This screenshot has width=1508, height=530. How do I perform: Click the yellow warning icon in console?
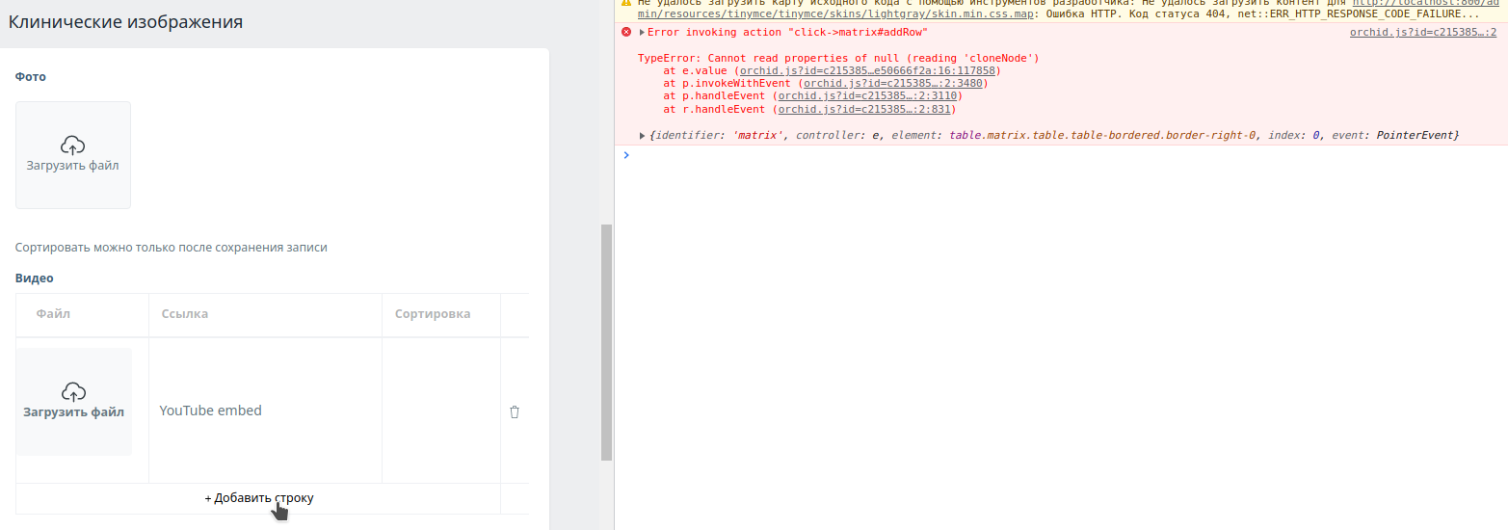click(626, 3)
